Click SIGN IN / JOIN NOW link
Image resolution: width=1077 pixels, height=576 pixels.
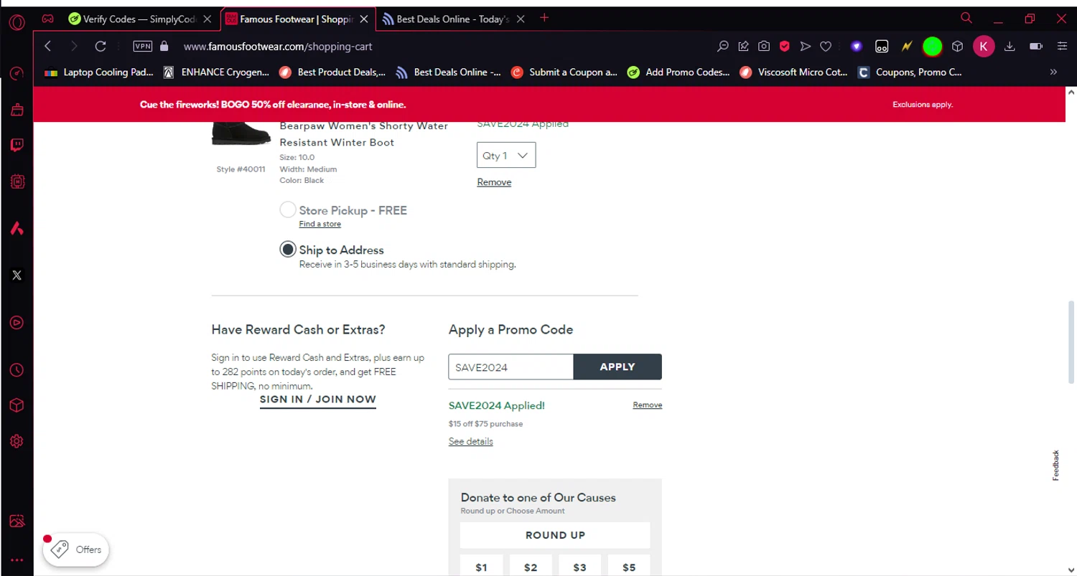[318, 400]
